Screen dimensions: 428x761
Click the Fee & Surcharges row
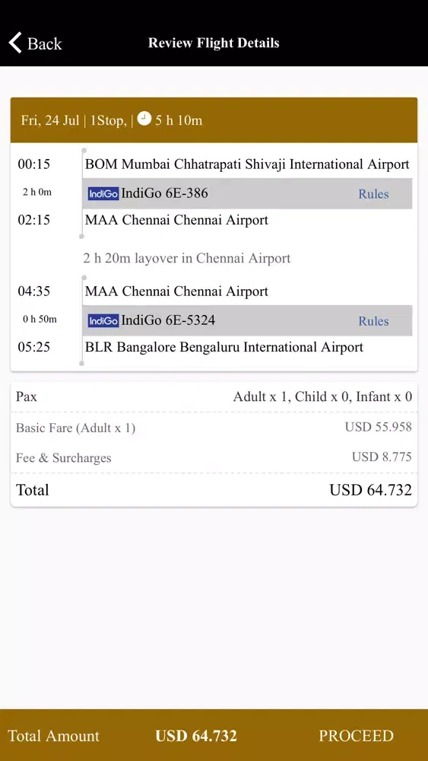click(x=214, y=457)
